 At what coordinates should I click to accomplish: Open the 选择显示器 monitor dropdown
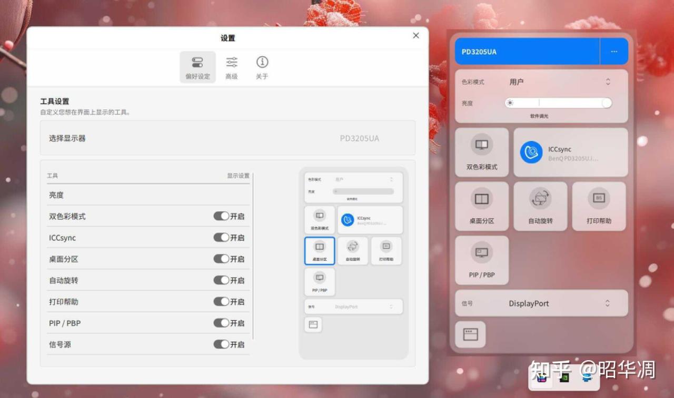(227, 138)
